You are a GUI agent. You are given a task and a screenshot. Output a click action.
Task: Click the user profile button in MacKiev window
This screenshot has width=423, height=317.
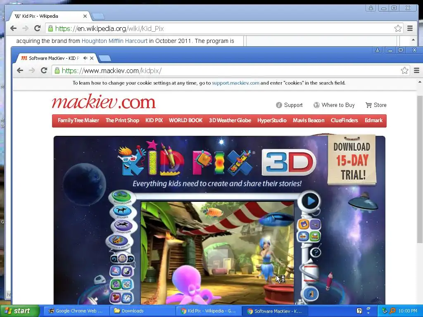[x=378, y=50]
